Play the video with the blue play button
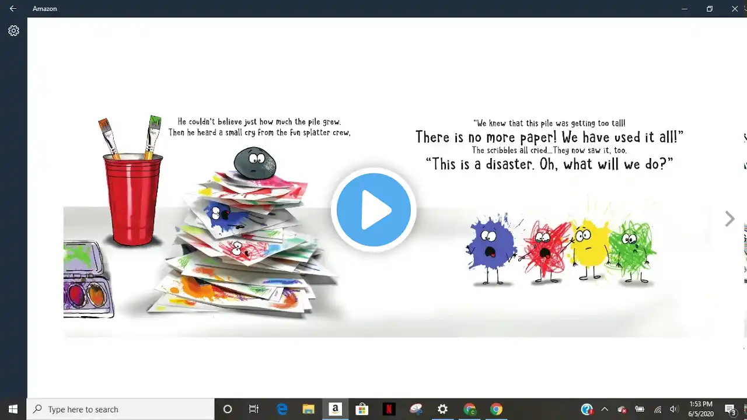Image resolution: width=747 pixels, height=420 pixels. click(373, 210)
